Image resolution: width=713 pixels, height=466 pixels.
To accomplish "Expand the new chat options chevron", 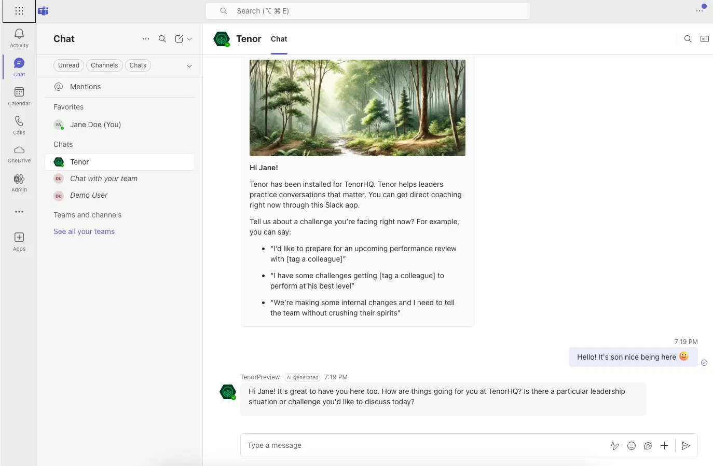I will [x=189, y=39].
